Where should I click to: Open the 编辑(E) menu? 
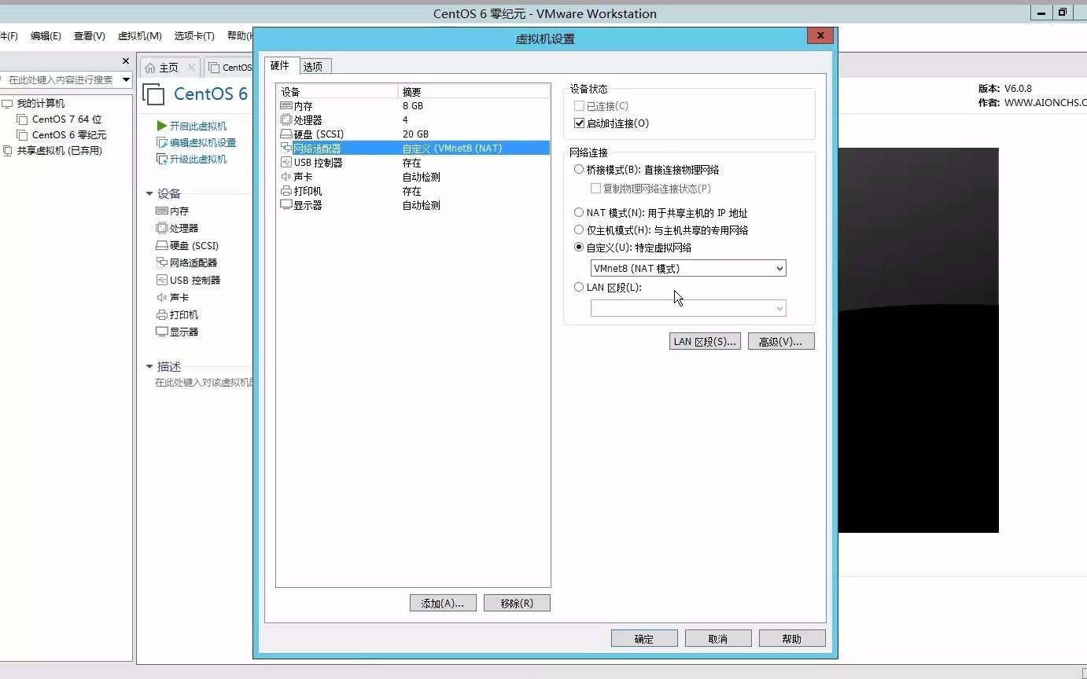pos(46,36)
